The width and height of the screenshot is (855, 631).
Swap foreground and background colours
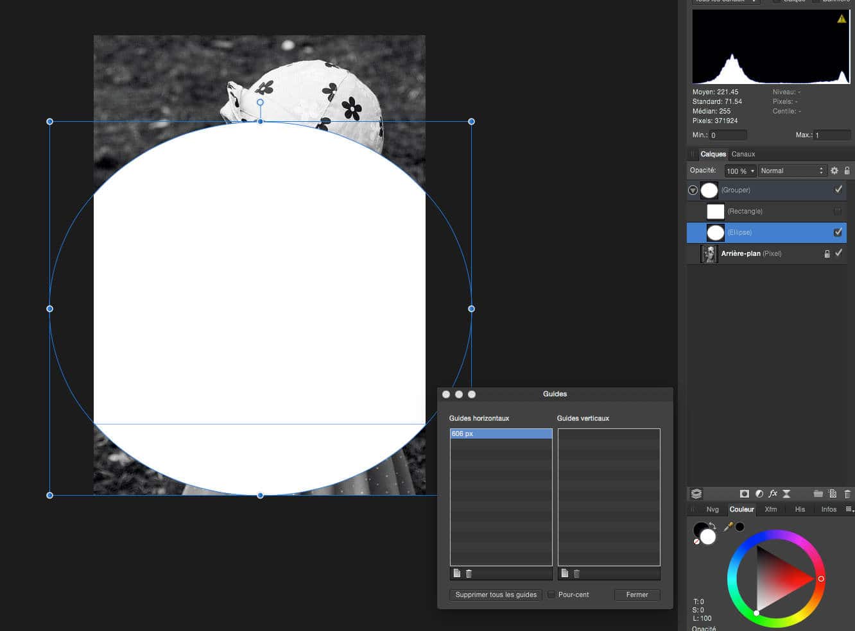click(x=712, y=526)
